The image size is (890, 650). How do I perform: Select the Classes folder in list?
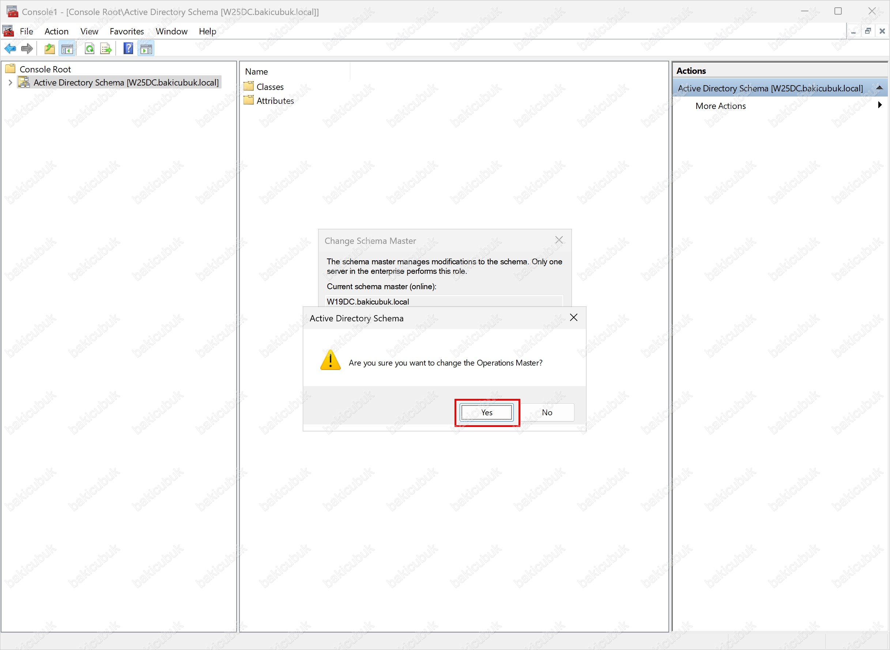click(x=269, y=87)
